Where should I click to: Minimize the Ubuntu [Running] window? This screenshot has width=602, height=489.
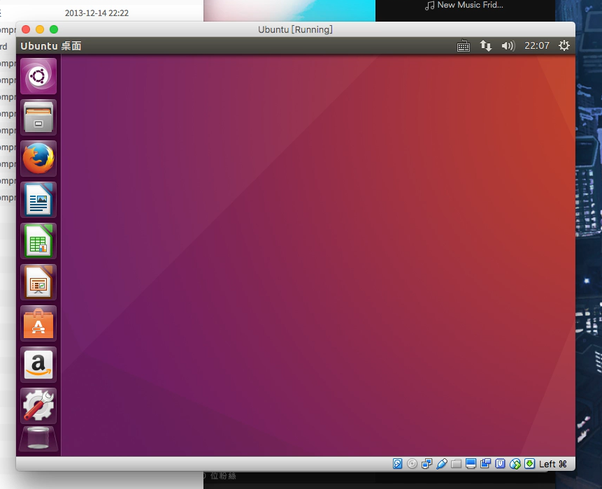(x=40, y=29)
